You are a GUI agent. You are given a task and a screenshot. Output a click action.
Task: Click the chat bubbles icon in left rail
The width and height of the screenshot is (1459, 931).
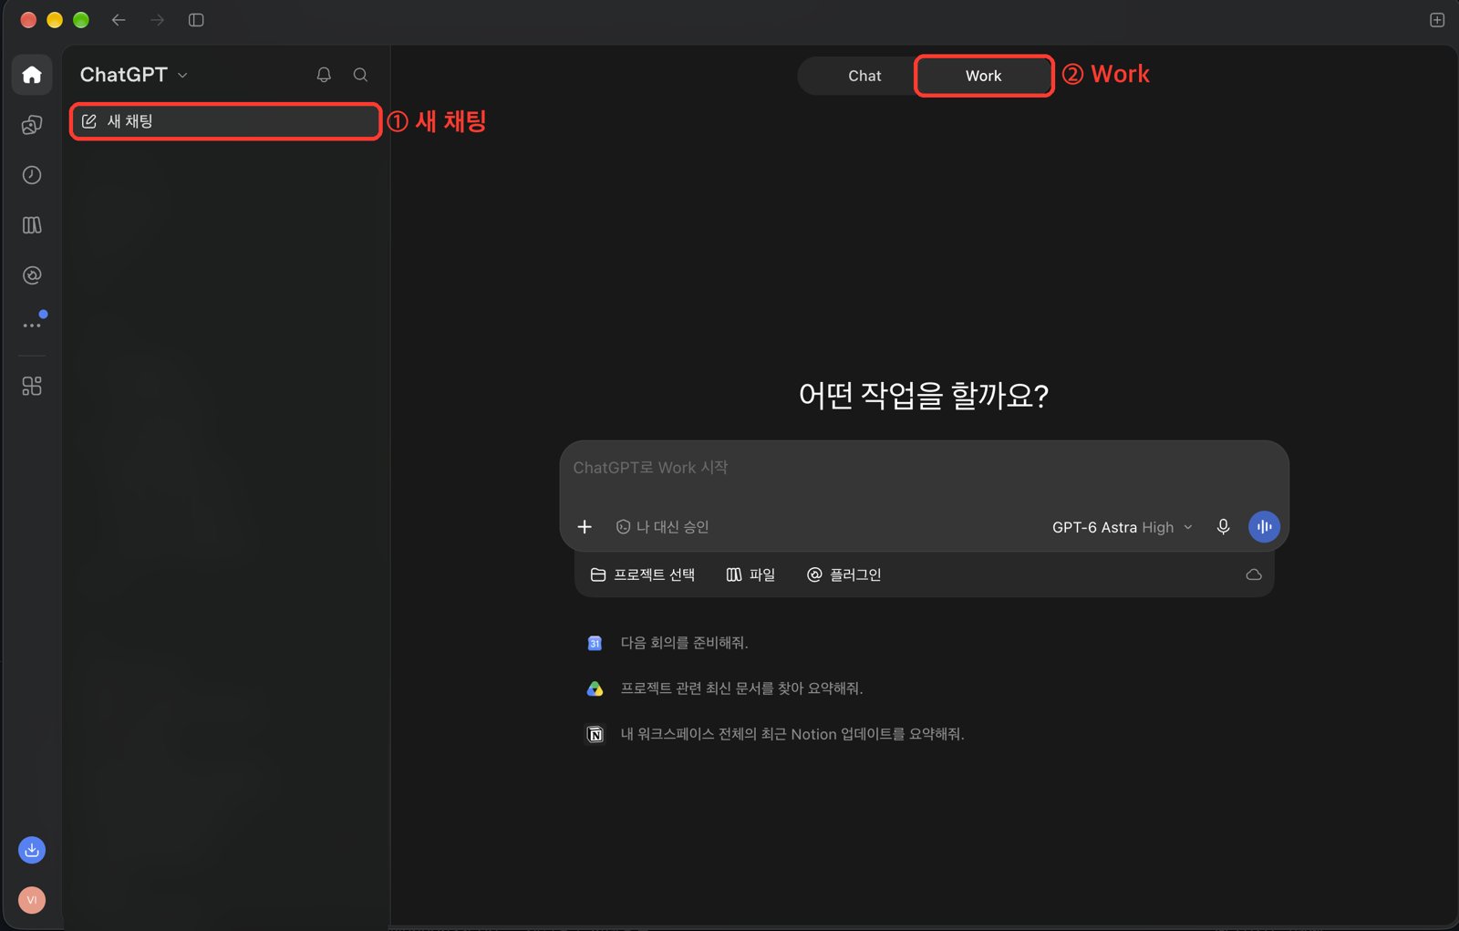point(32,125)
